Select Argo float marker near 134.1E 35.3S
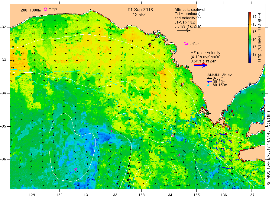The height and width of the screenshot is (199, 272). [x=173, y=136]
